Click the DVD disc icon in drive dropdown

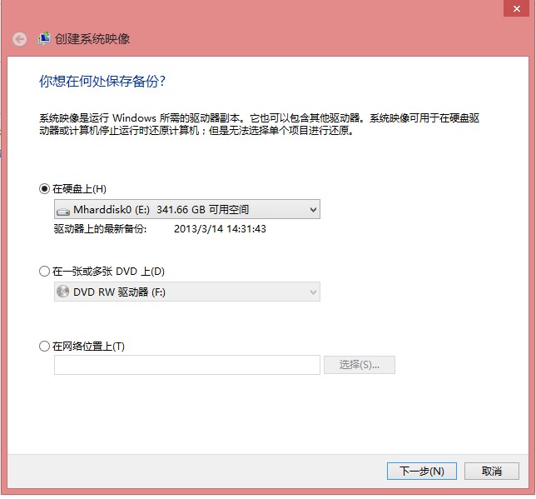coord(63,292)
